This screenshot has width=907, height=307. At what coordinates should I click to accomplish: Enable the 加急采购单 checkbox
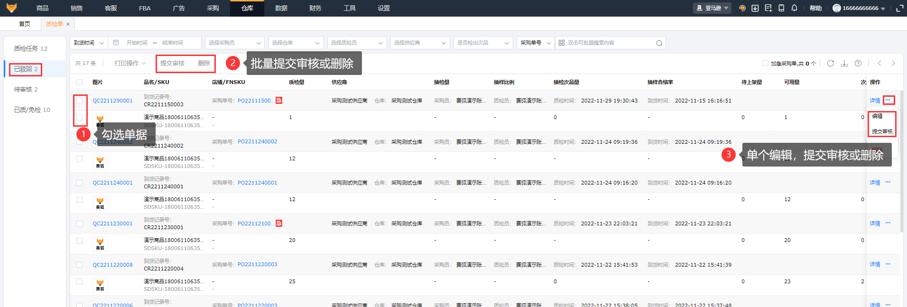click(x=765, y=63)
